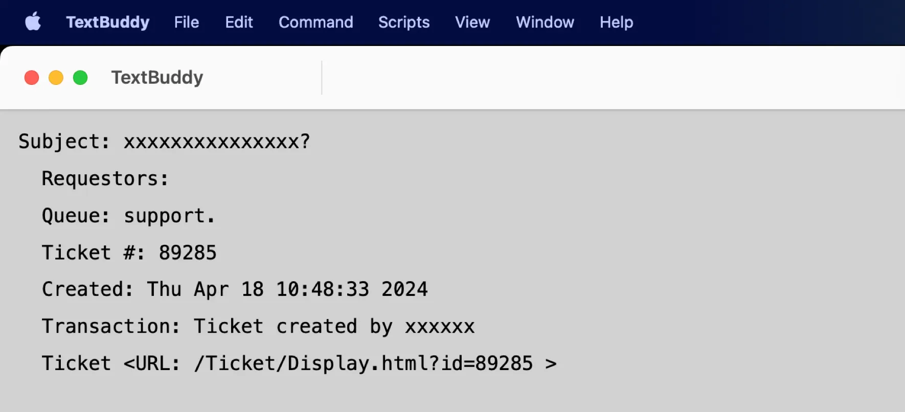Viewport: 905px width, 412px height.
Task: Select the ticket number 89285
Action: [188, 252]
